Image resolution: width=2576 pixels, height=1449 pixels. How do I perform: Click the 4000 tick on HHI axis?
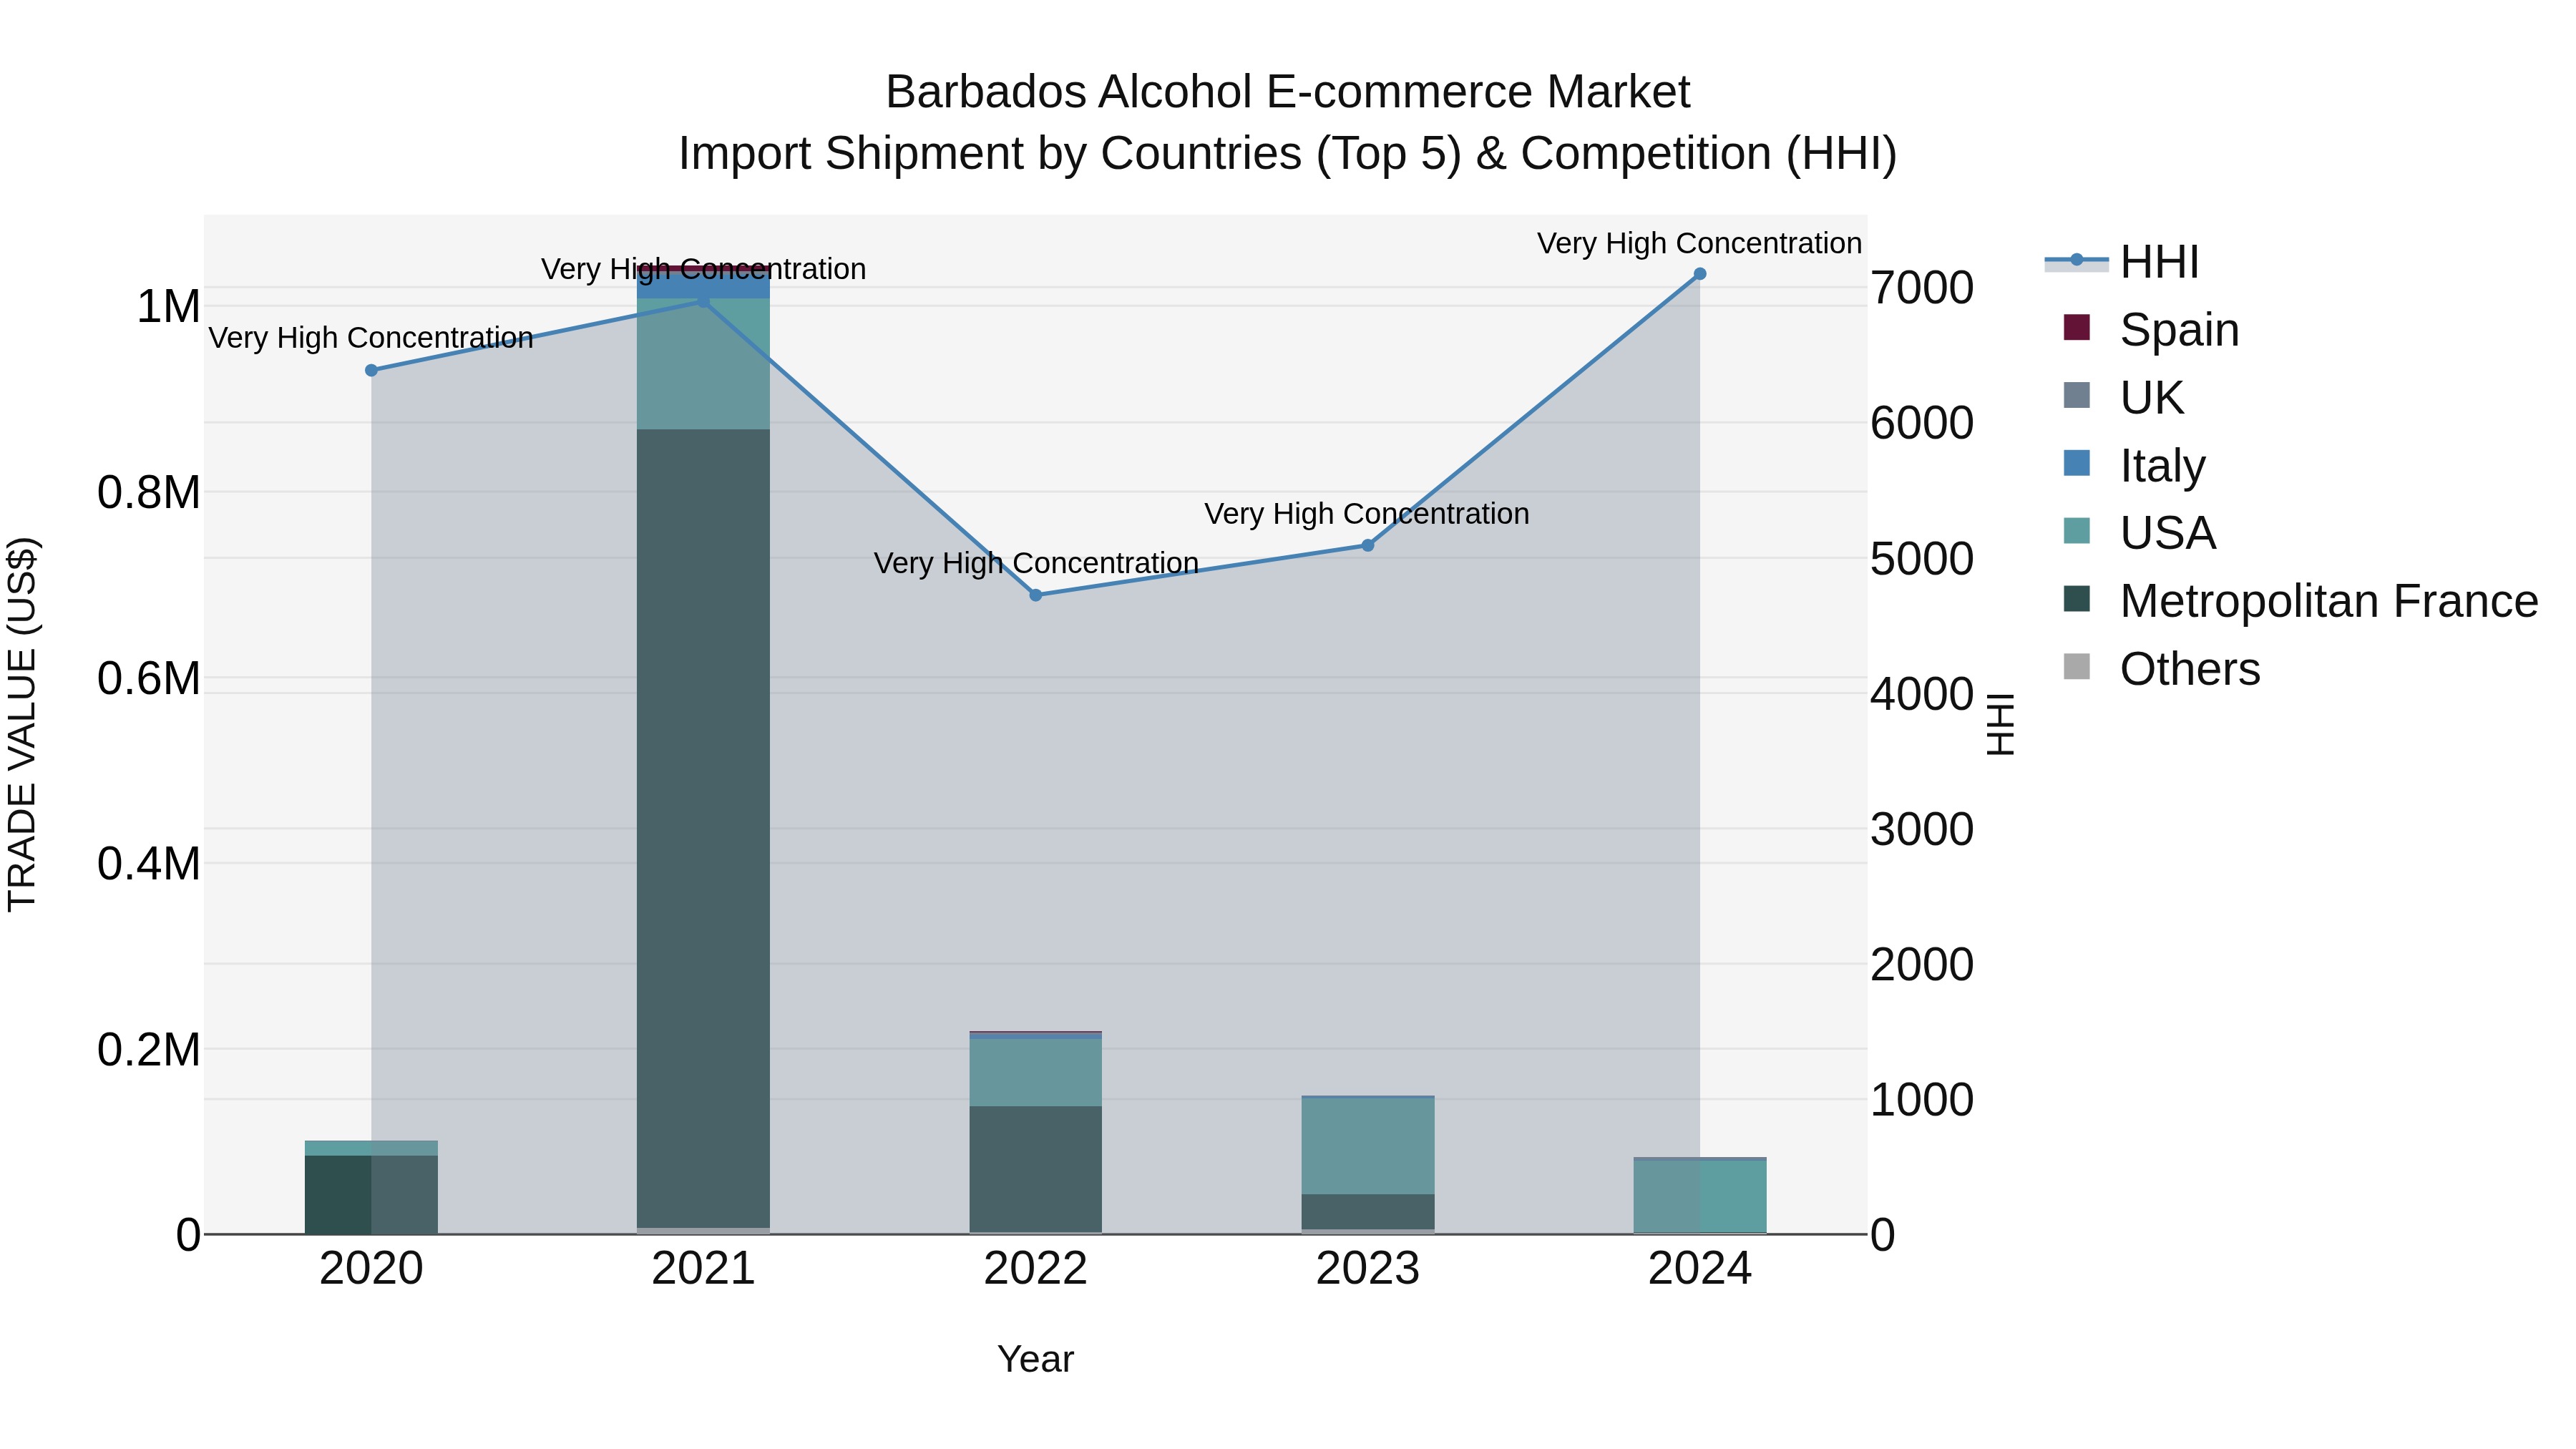coord(1922,694)
